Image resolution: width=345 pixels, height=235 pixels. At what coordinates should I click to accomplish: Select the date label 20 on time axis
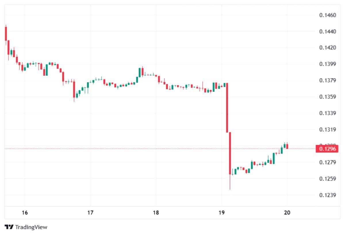coord(287,213)
